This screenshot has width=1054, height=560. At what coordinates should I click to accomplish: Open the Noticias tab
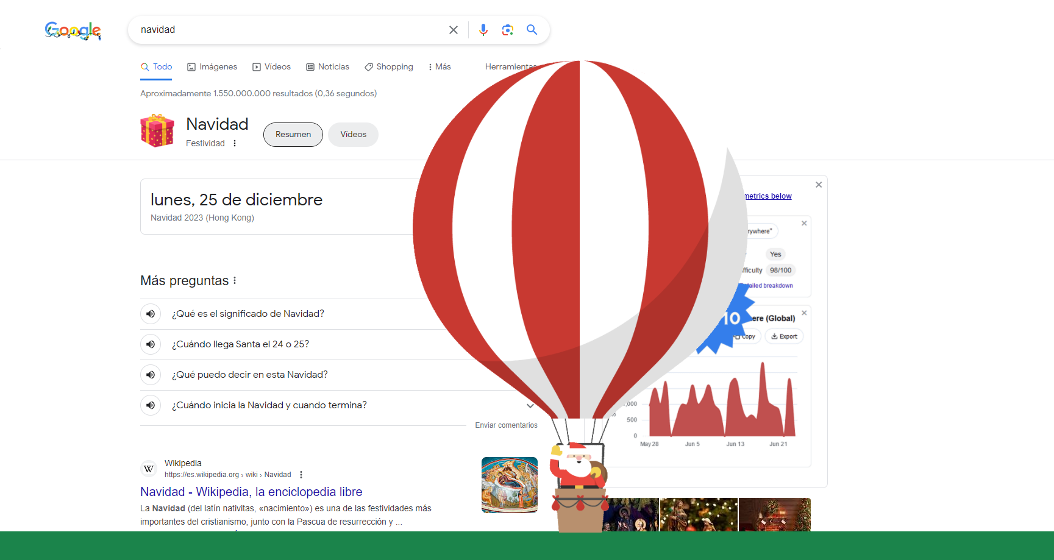pyautogui.click(x=327, y=67)
